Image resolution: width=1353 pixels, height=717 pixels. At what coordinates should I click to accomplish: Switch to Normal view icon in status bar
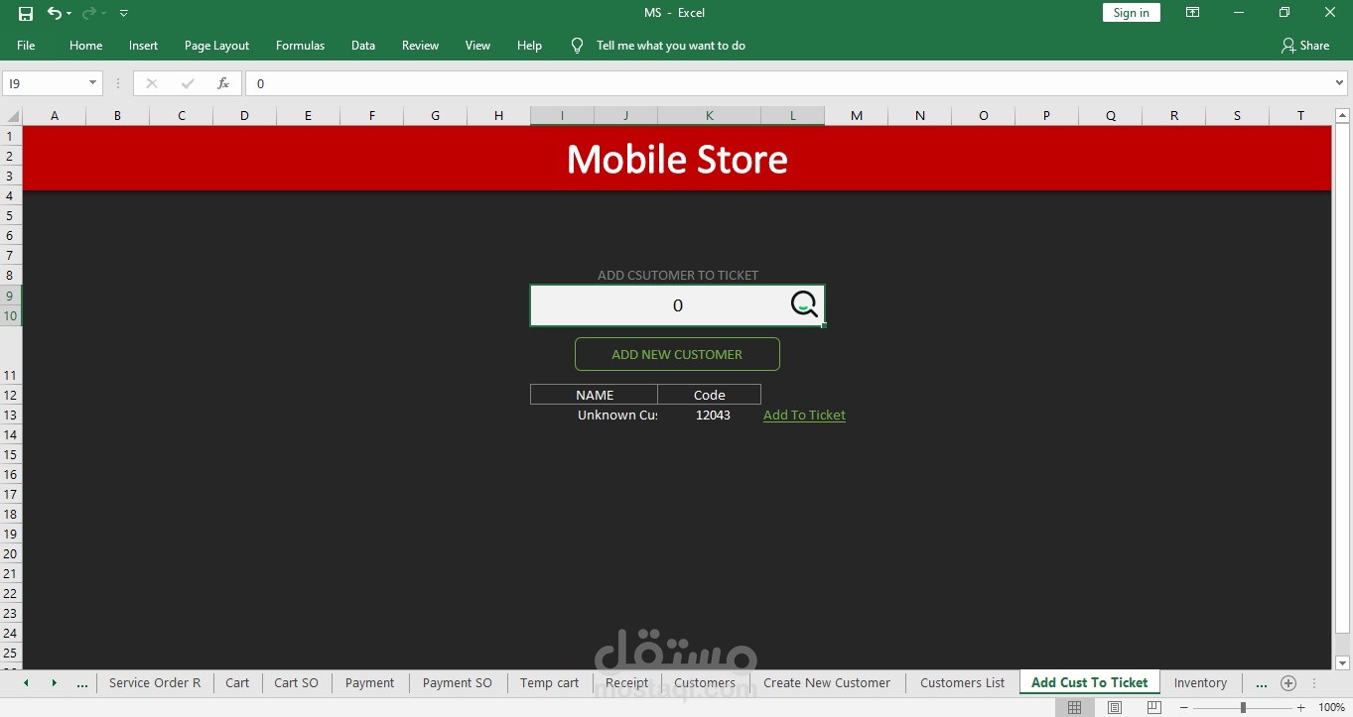pos(1074,708)
